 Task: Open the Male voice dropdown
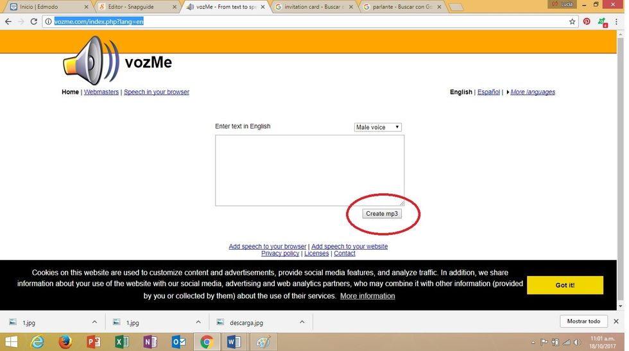click(377, 127)
